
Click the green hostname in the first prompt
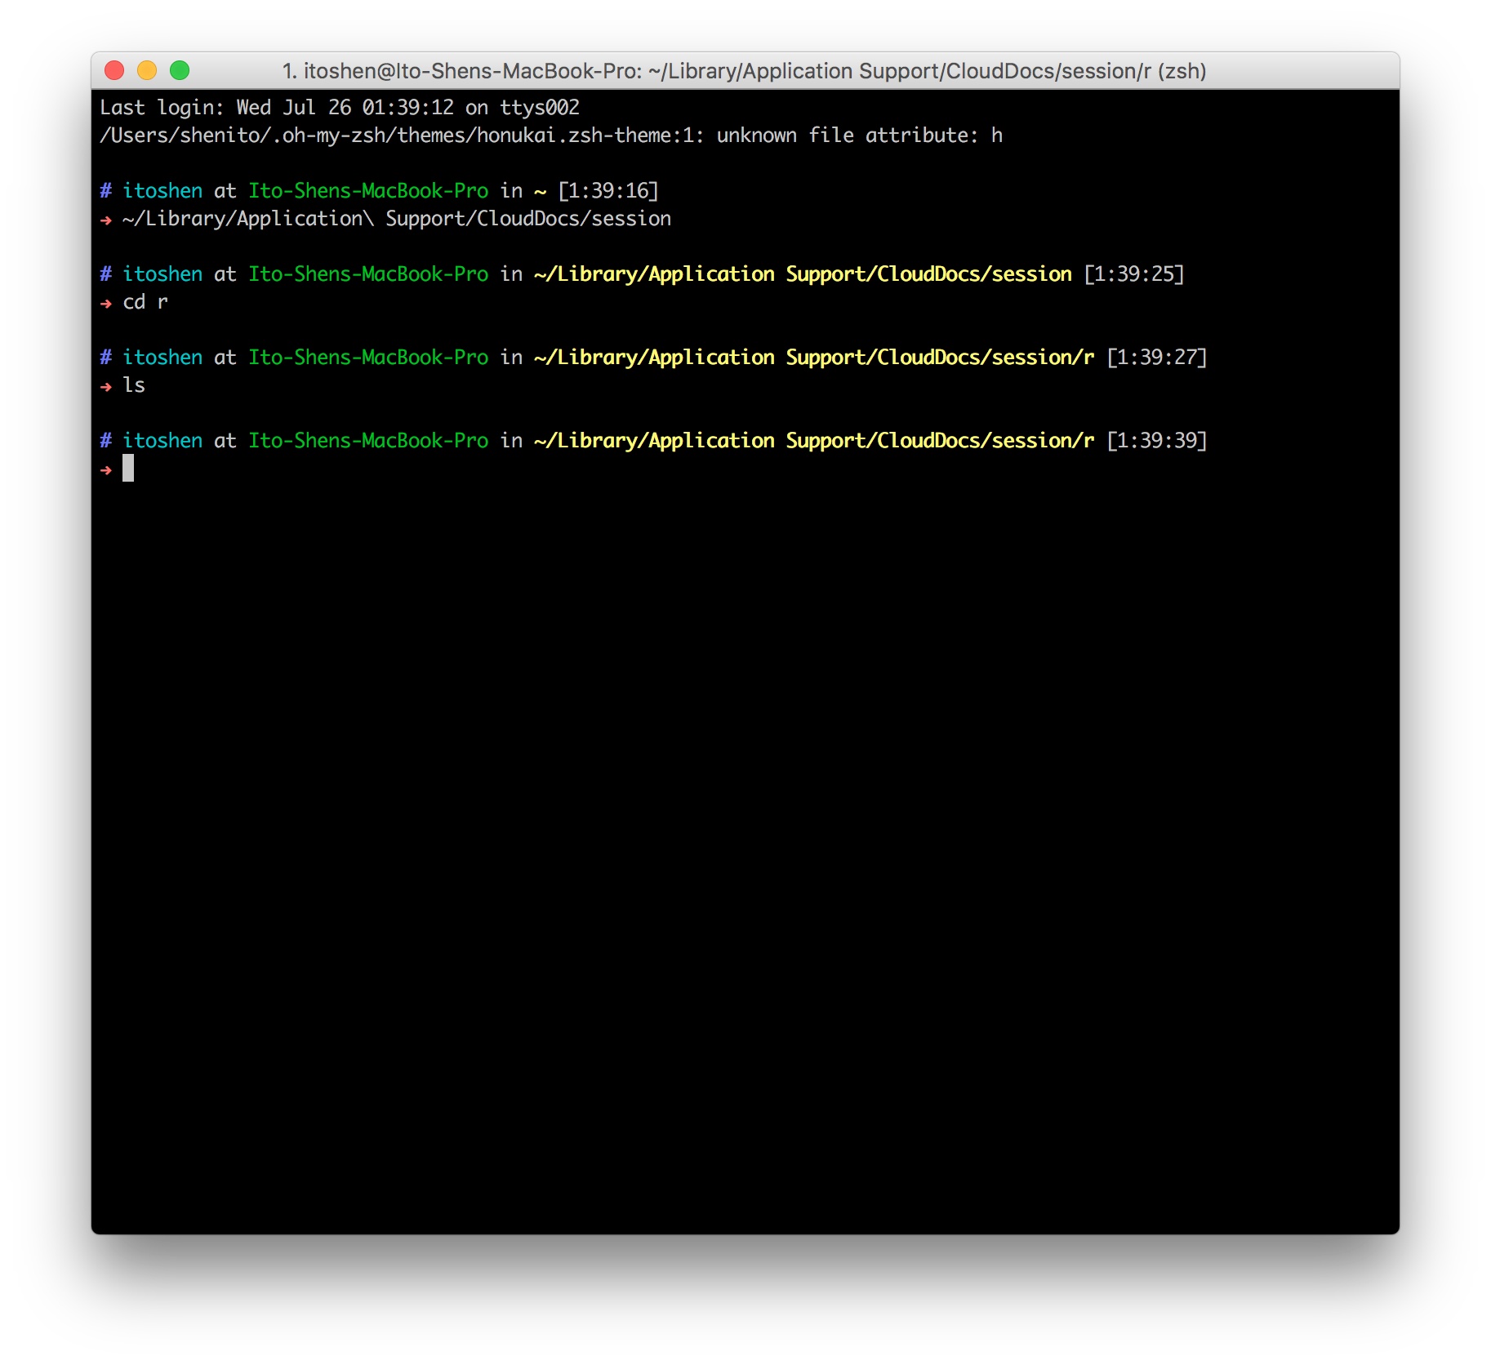point(368,191)
